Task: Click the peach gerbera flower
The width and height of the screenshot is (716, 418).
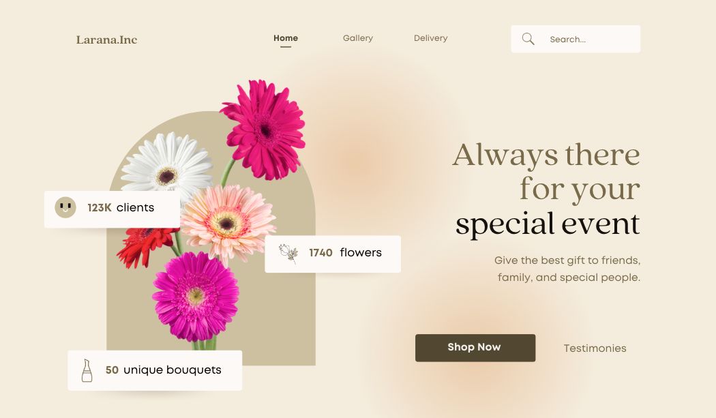Action: 227,224
